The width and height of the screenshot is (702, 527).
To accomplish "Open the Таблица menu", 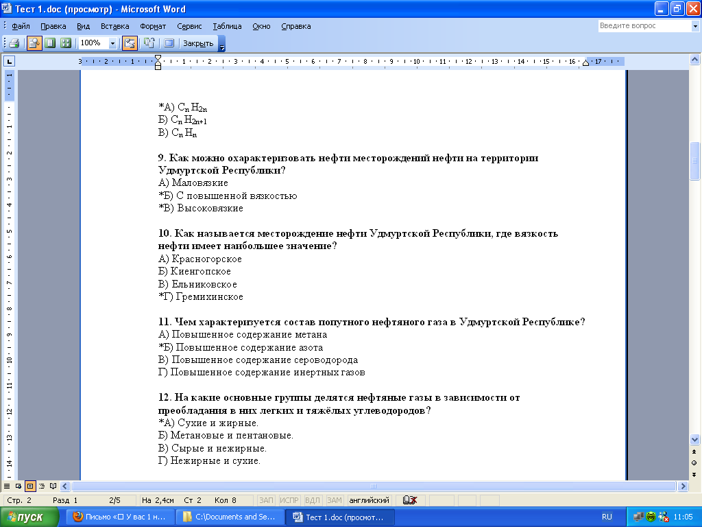I will click(227, 26).
